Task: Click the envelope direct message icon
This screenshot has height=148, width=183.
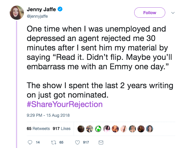Action: pyautogui.click(x=101, y=142)
